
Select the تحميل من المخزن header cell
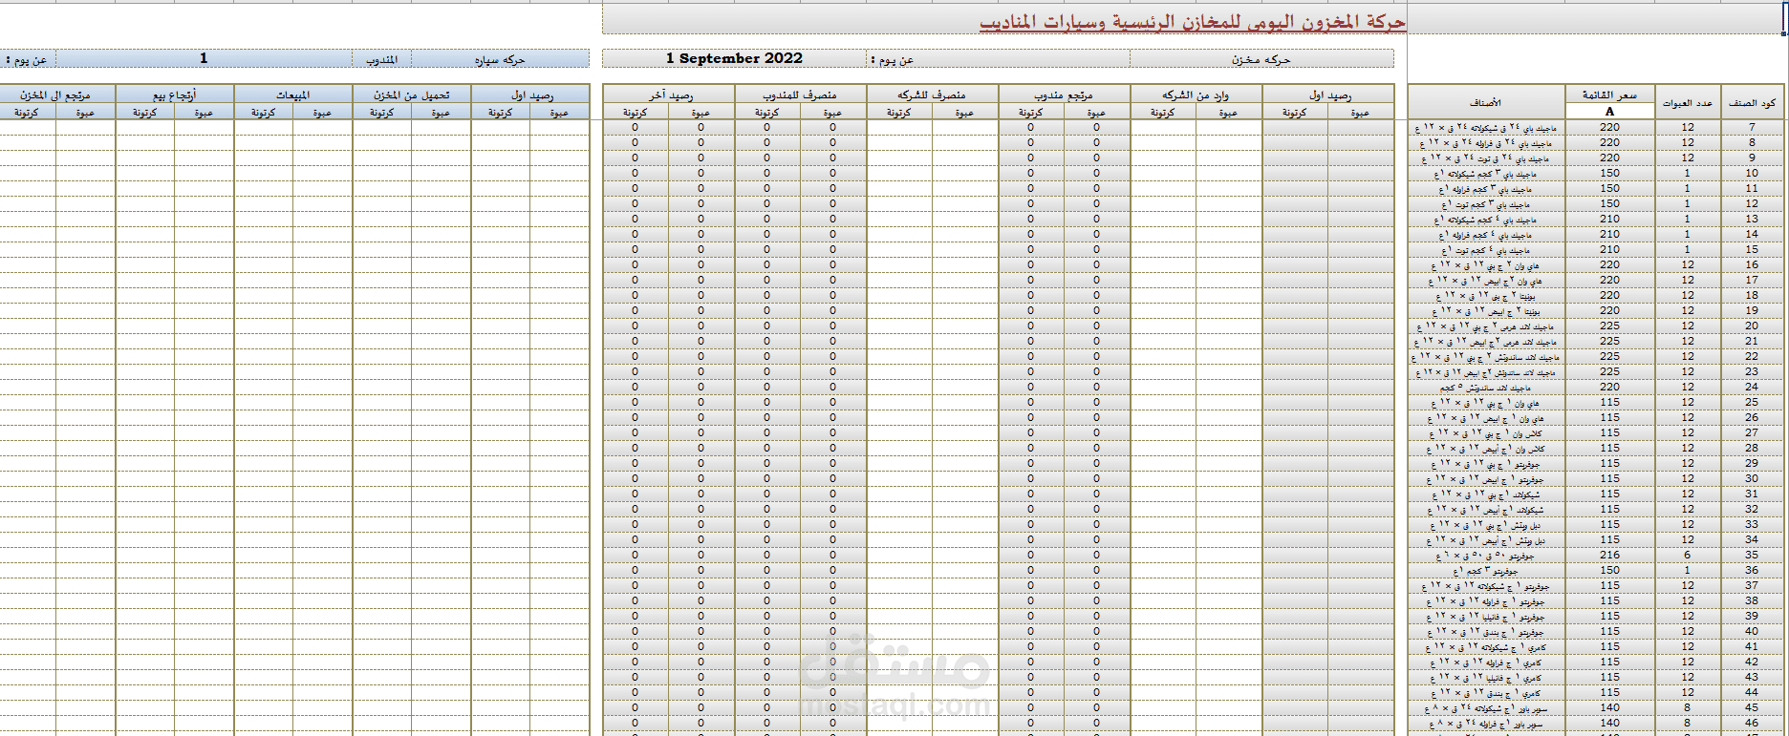click(411, 95)
